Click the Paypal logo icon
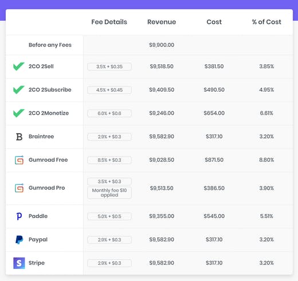Screen dimensions: 298x281 tap(19, 240)
